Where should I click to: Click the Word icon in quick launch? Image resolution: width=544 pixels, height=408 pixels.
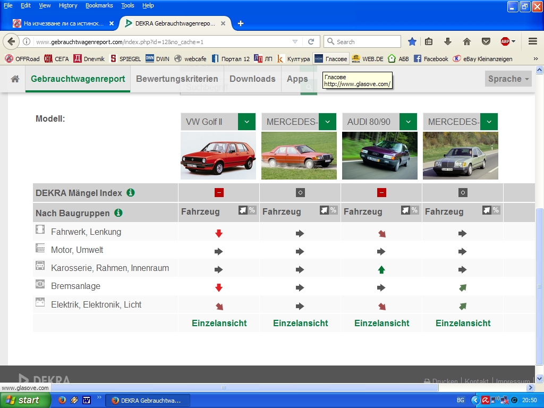point(87,400)
